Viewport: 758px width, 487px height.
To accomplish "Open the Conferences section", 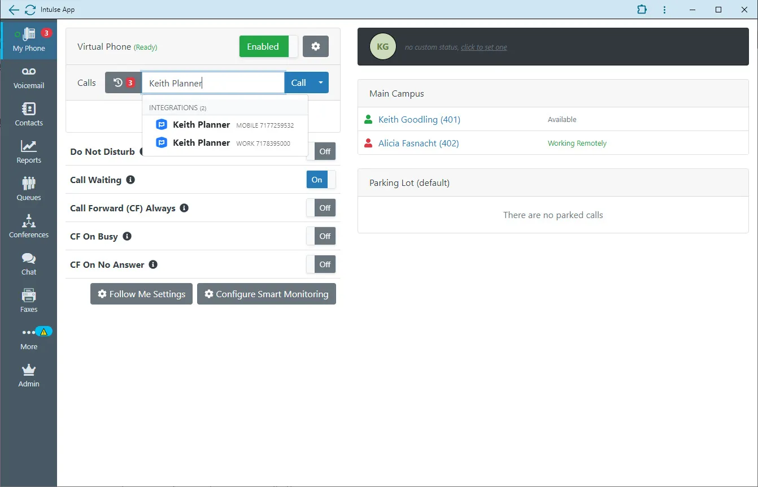I will 28,225.
